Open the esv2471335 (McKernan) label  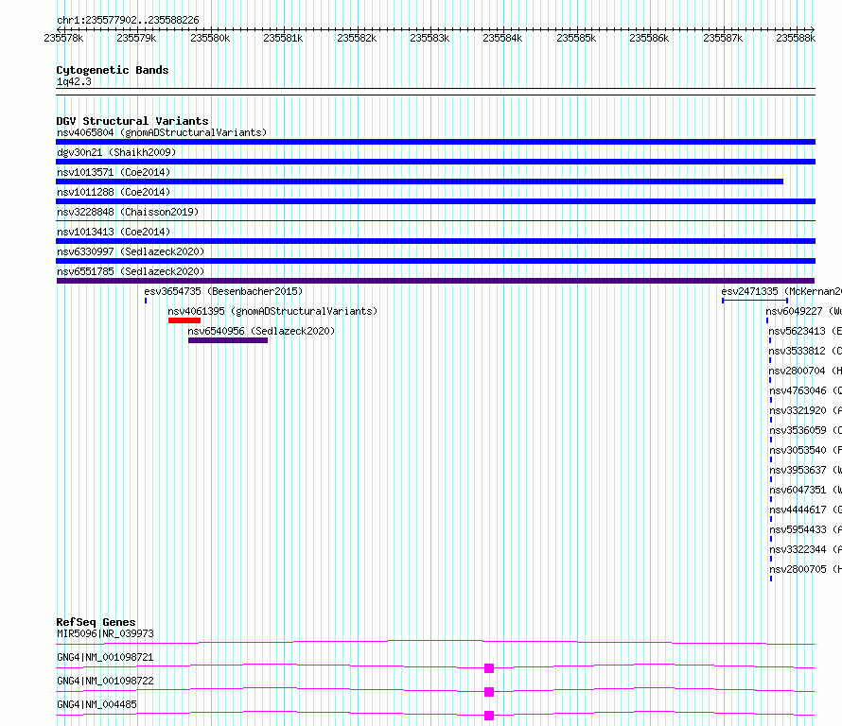781,291
